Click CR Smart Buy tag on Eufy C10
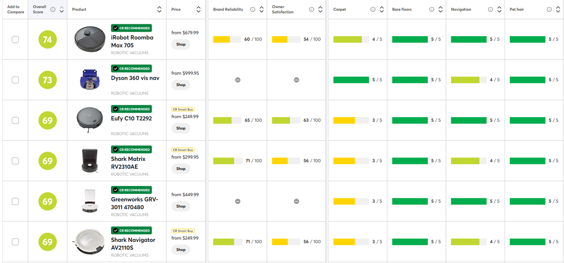The image size is (564, 263). coord(183,109)
